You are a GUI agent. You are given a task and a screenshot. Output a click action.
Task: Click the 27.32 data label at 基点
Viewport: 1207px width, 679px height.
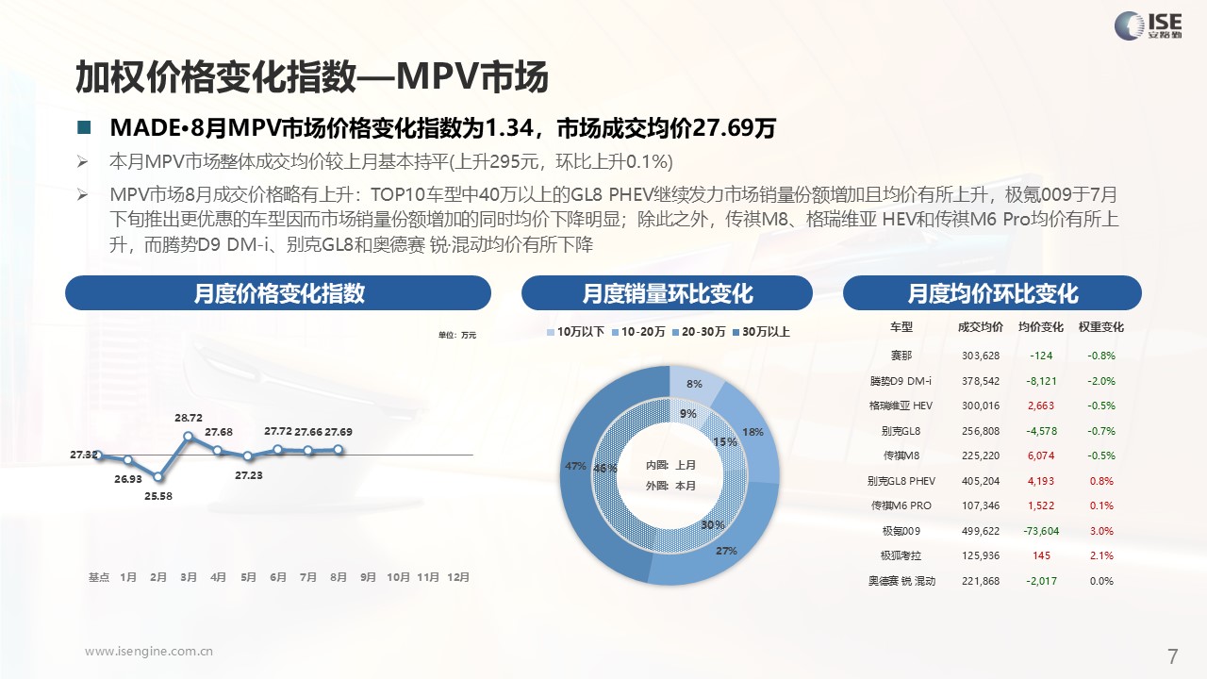point(84,455)
